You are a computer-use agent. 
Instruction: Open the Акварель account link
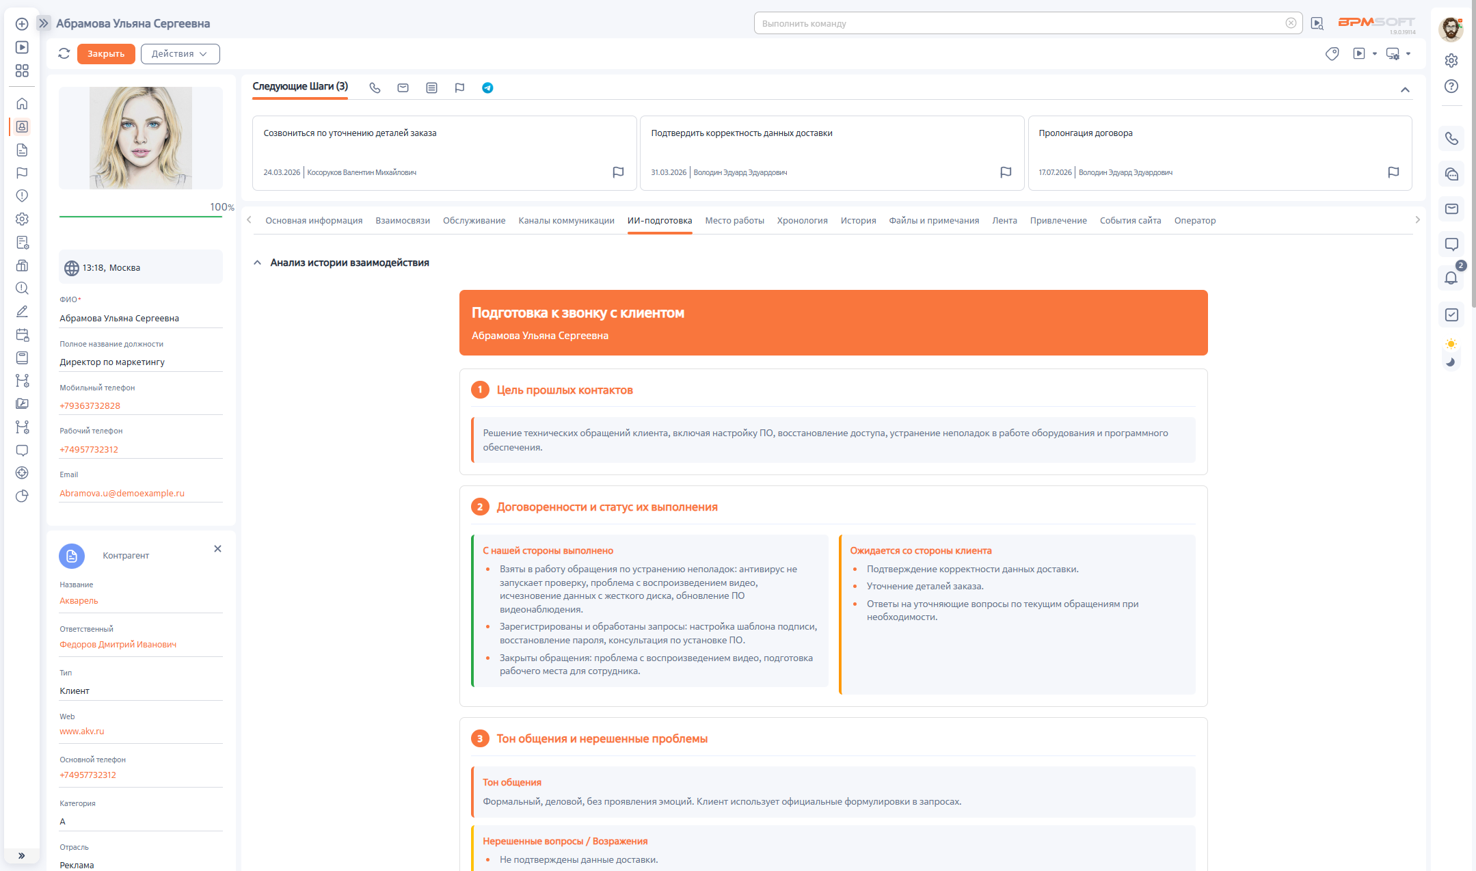click(79, 601)
